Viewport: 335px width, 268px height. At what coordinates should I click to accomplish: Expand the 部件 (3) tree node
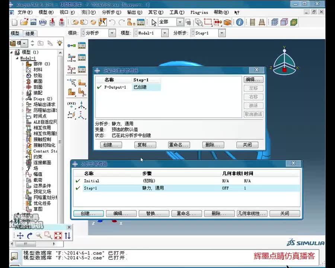pyautogui.click(x=23, y=64)
